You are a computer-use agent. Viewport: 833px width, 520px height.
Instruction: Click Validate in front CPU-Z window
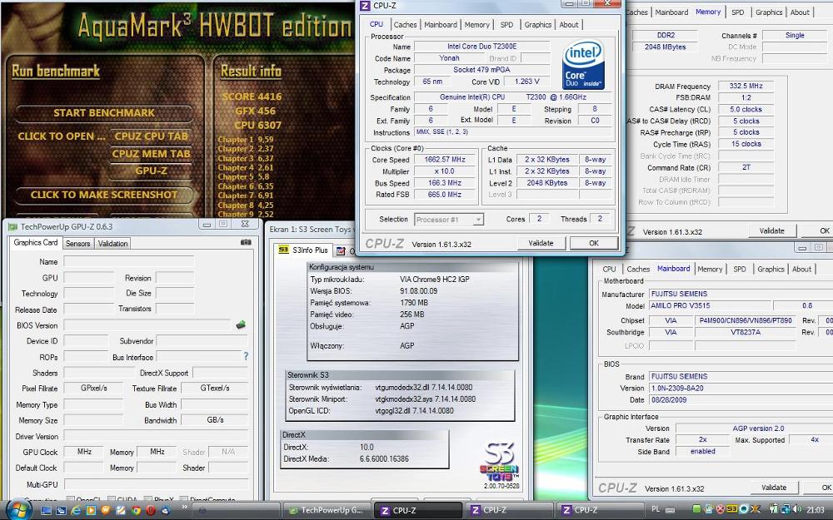tap(541, 243)
